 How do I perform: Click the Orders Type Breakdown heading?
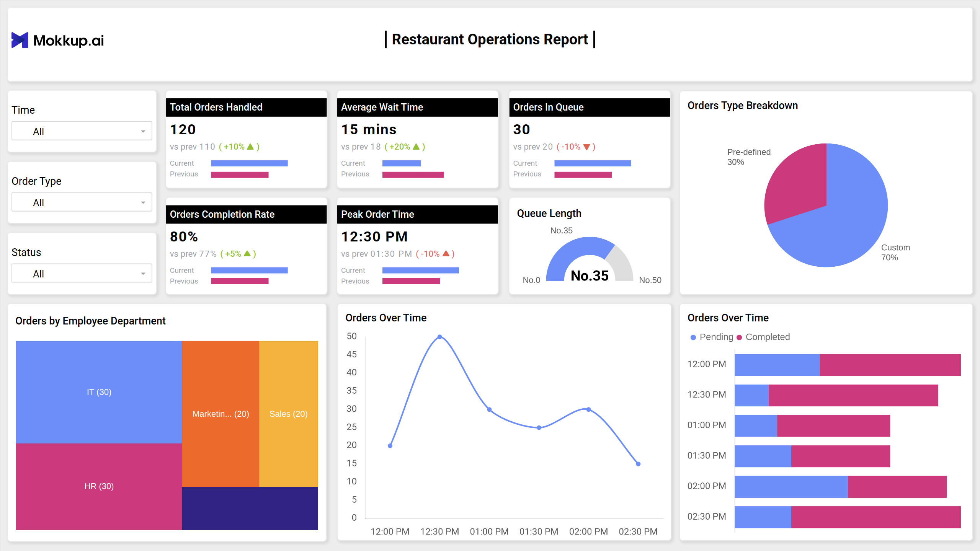coord(743,106)
